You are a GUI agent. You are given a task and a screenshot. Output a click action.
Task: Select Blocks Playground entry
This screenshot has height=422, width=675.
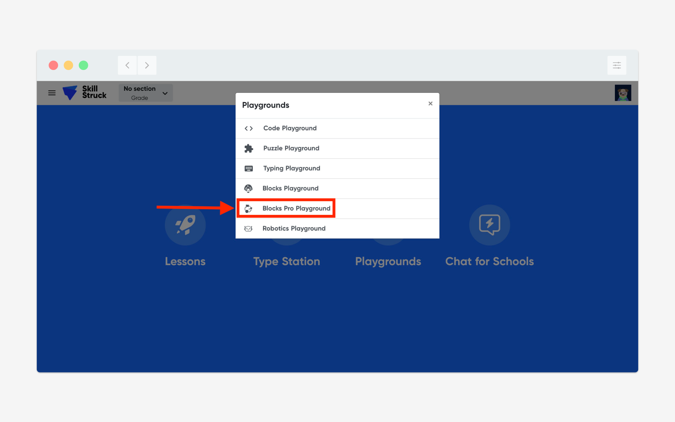(x=337, y=188)
